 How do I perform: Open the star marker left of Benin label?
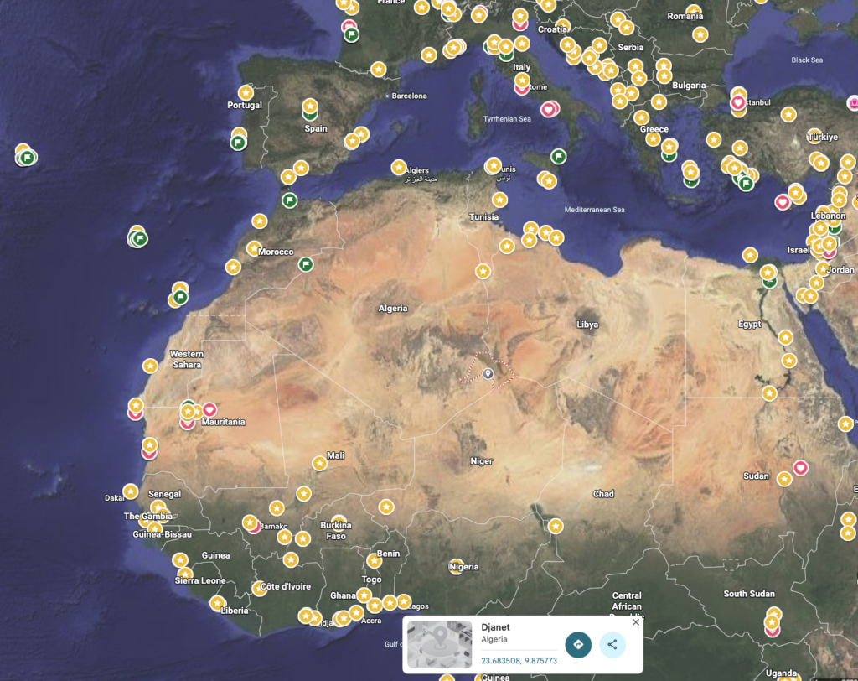click(375, 560)
